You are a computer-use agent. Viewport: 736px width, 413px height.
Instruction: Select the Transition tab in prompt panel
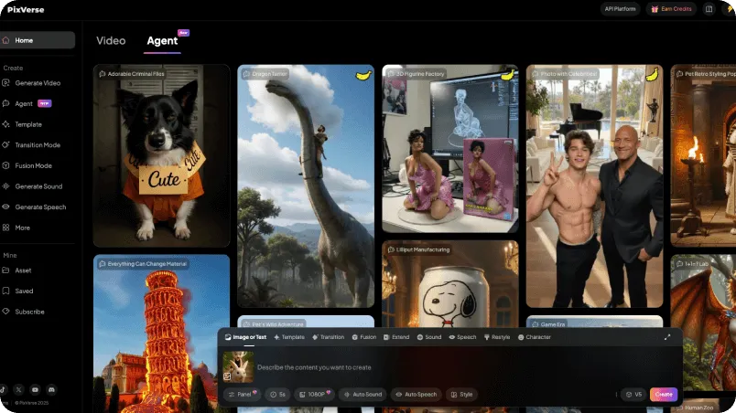pyautogui.click(x=329, y=337)
